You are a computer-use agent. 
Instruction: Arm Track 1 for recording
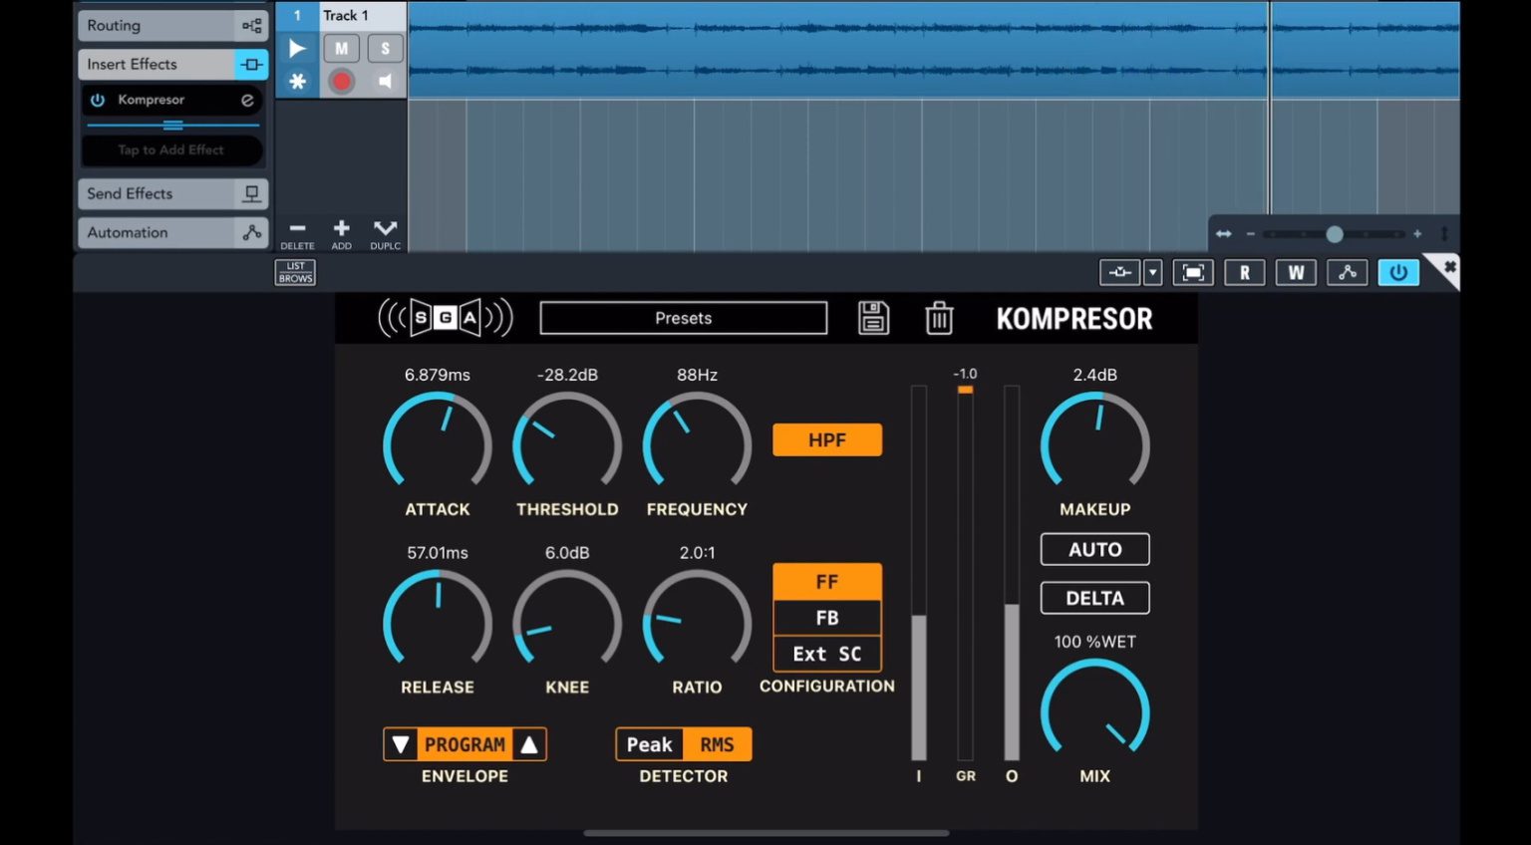(341, 82)
